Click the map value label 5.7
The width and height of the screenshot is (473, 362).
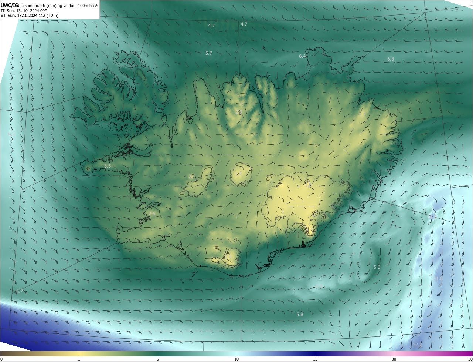coord(209,53)
